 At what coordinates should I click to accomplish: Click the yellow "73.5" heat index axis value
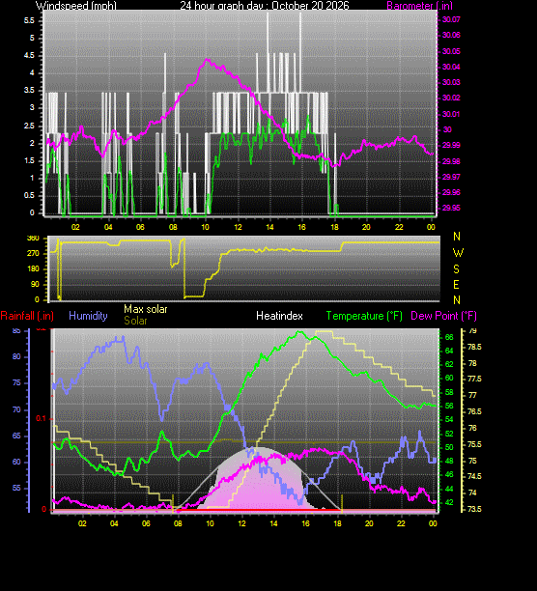pyautogui.click(x=474, y=509)
